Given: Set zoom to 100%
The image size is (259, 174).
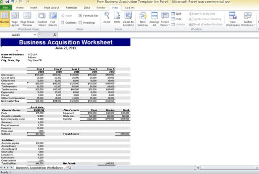Looking at the screenshot, I should 117,18.
